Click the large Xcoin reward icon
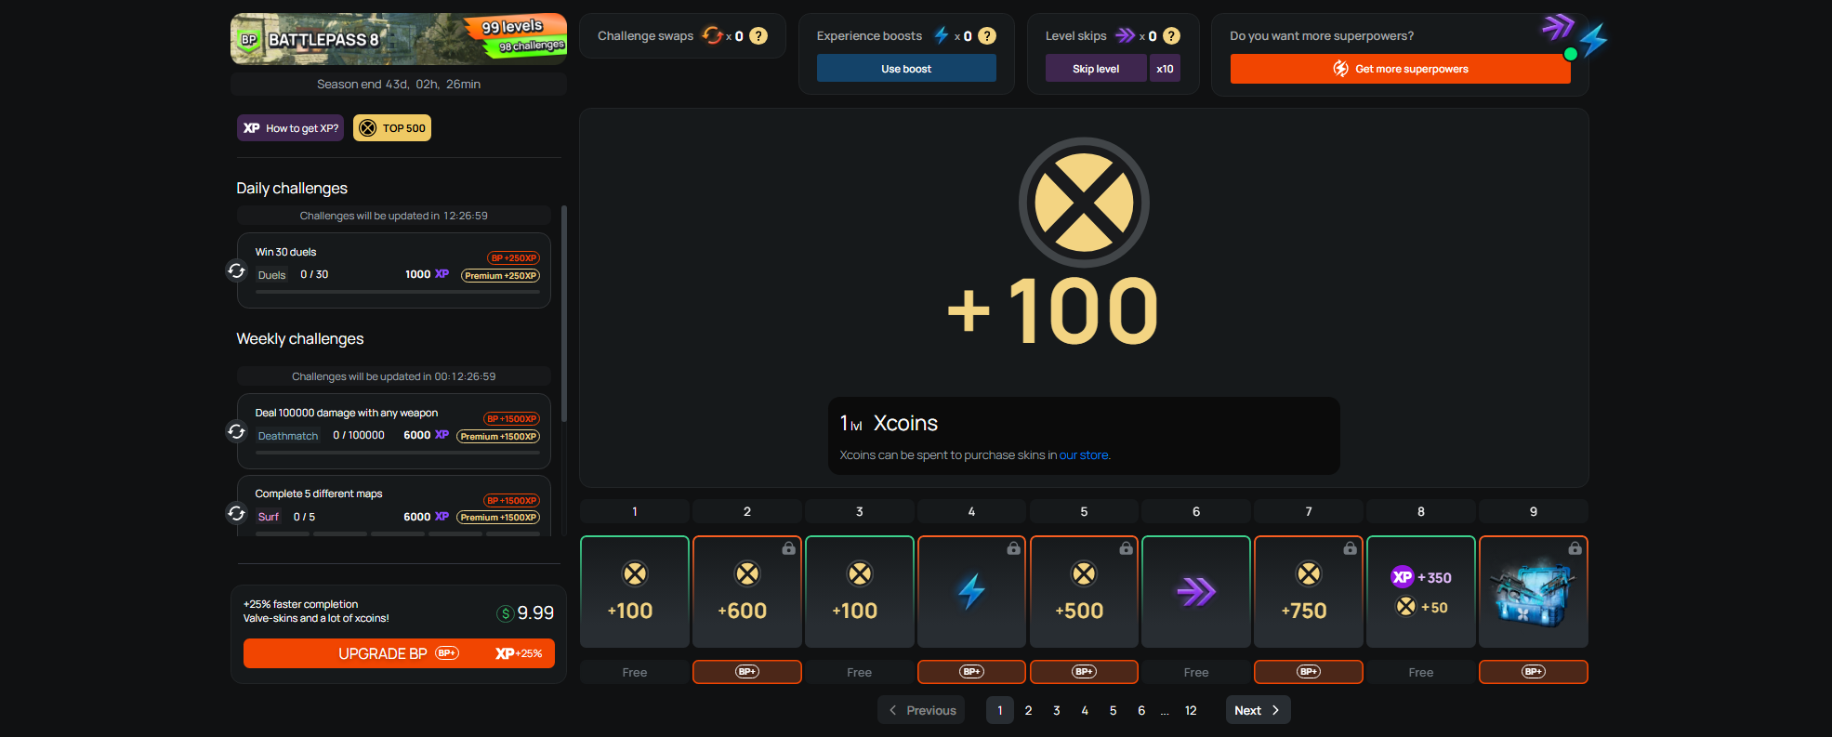The height and width of the screenshot is (737, 1832). [1084, 203]
